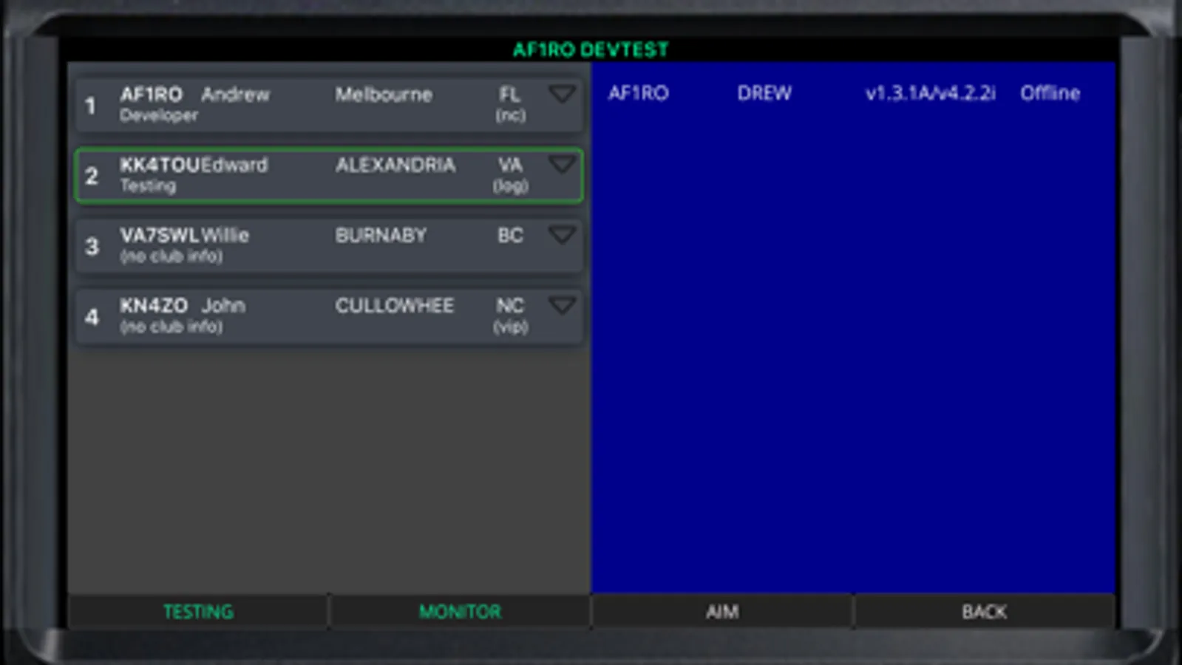Click the callsign KN4ZO
Viewport: 1182px width, 665px height.
coord(154,305)
